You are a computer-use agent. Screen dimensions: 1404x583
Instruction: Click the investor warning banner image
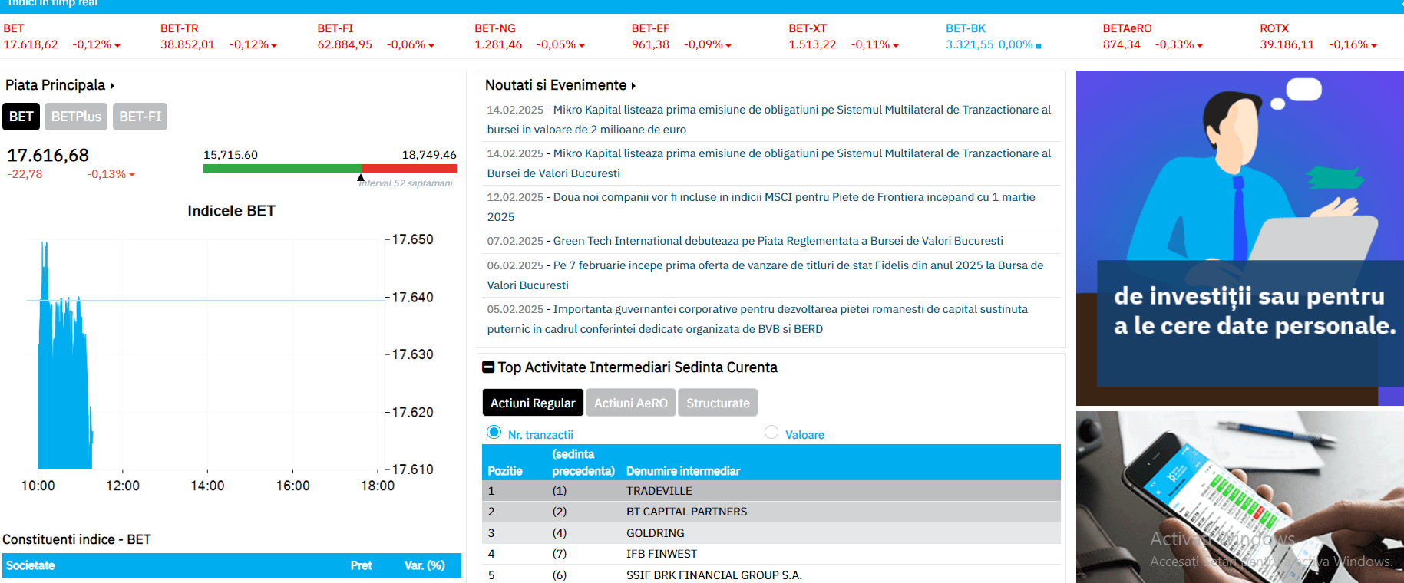click(1240, 238)
